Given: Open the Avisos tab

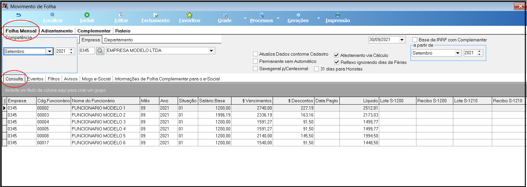Looking at the screenshot, I should (x=71, y=79).
